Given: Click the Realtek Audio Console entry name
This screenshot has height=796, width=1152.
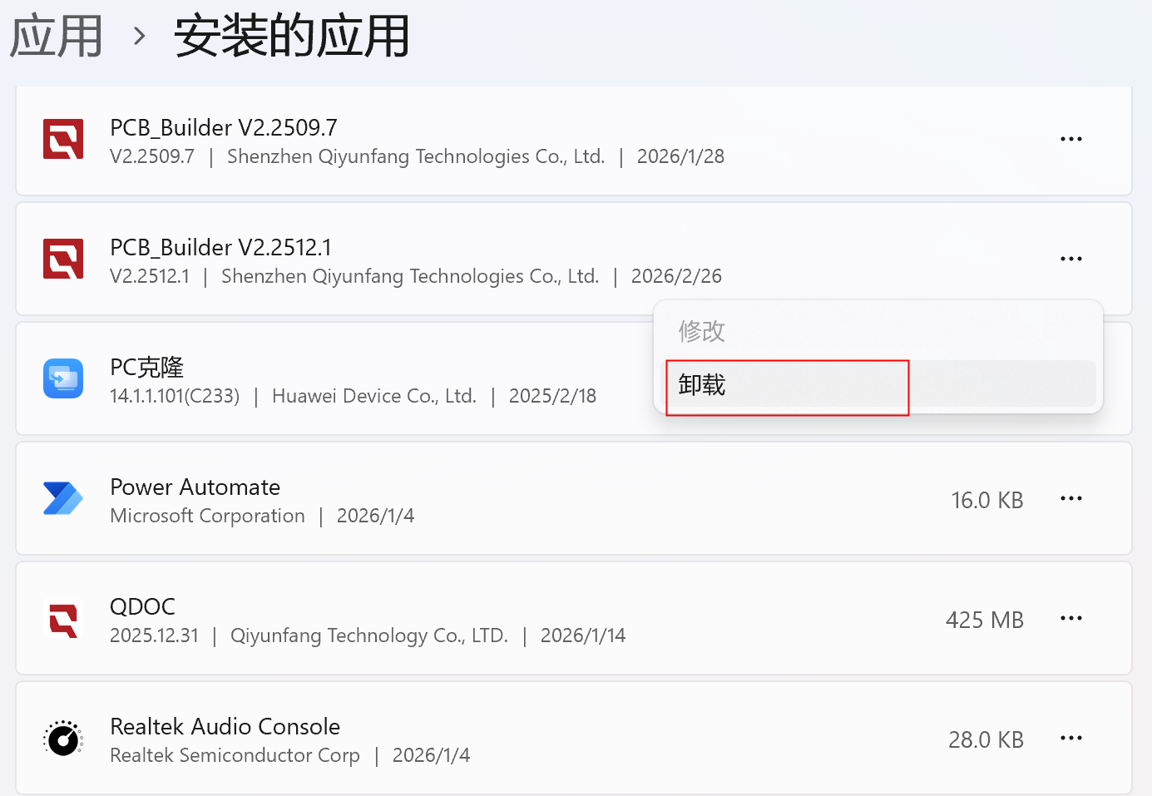Looking at the screenshot, I should tap(225, 726).
